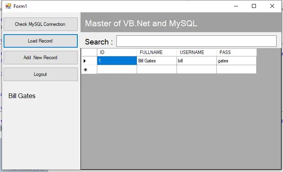Click the USERNAME column header
The image size is (283, 172).
pos(197,52)
